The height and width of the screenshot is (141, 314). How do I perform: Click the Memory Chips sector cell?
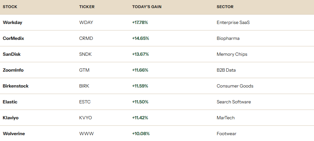(232, 54)
